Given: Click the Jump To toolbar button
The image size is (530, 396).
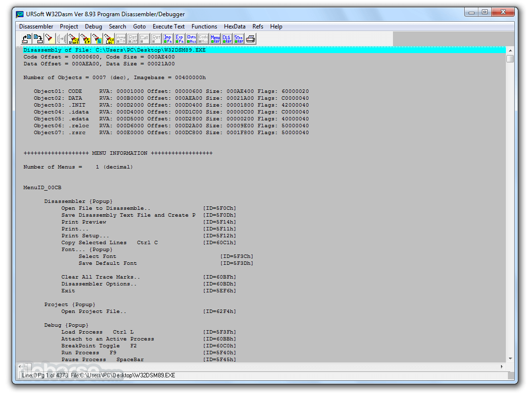Looking at the screenshot, I should click(x=121, y=39).
